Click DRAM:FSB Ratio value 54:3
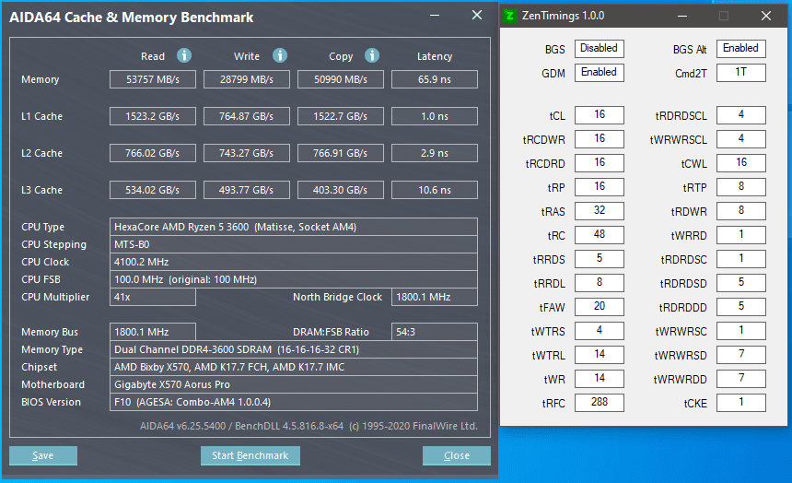The image size is (792, 483). [435, 332]
